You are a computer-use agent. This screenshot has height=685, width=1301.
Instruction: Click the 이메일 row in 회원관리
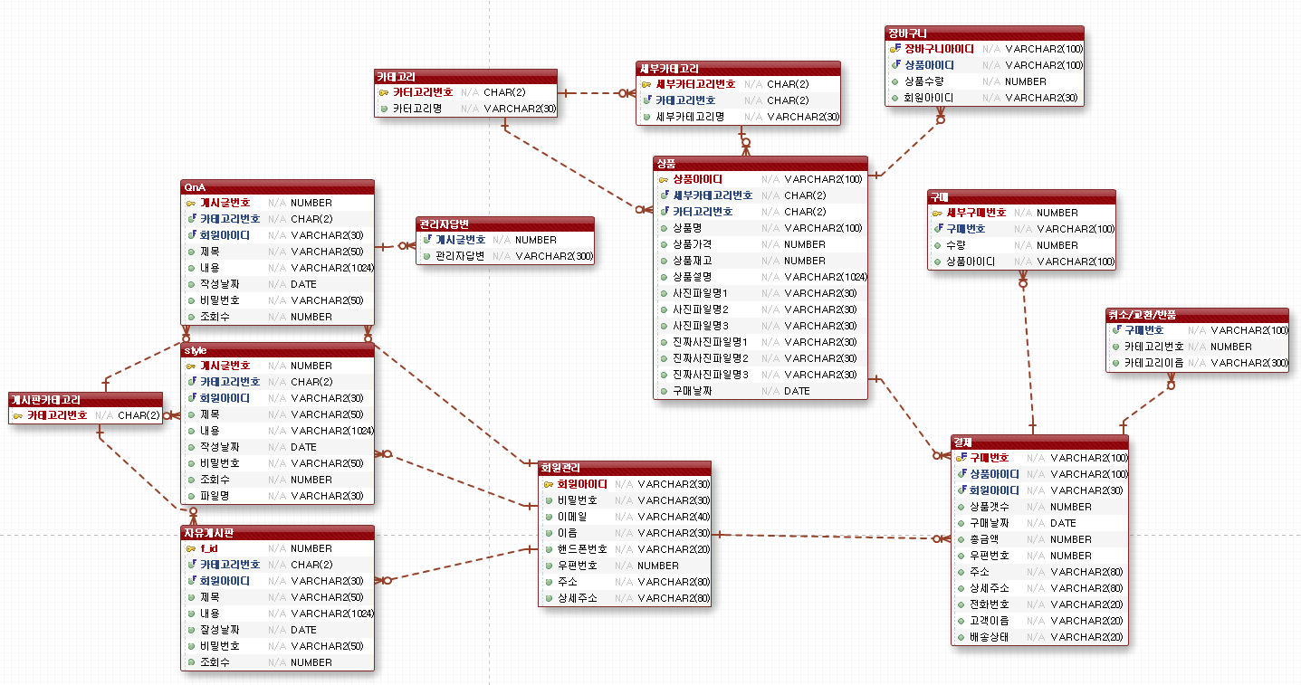598,515
